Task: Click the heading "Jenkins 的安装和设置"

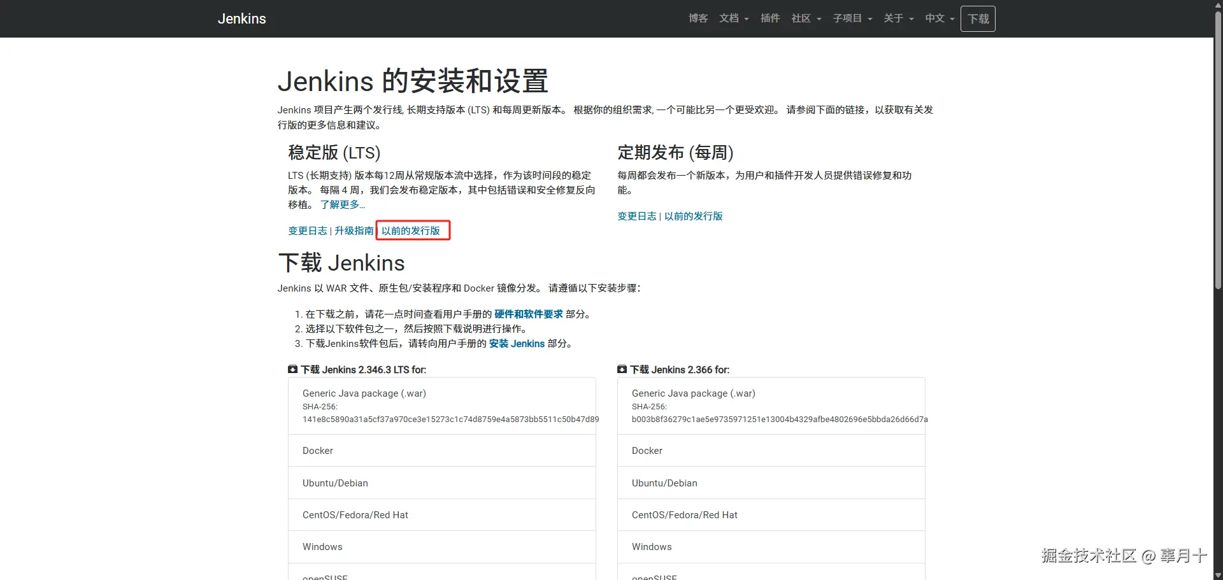Action: (413, 81)
